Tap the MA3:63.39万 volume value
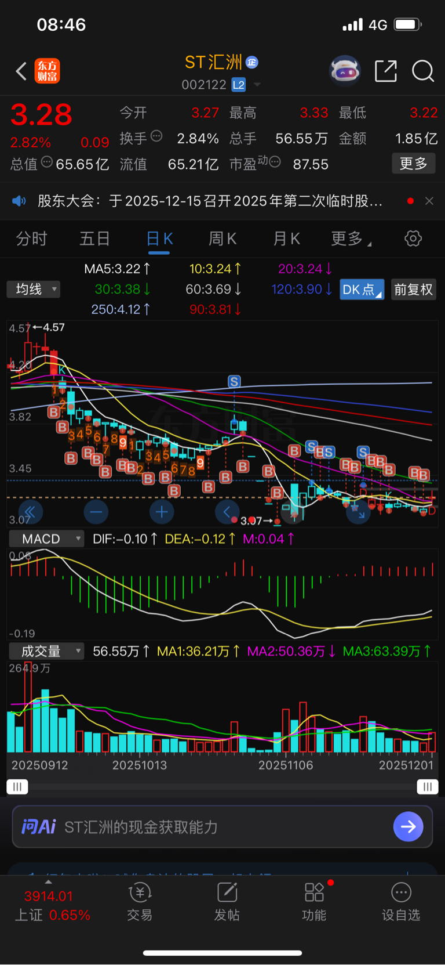 pos(387,651)
